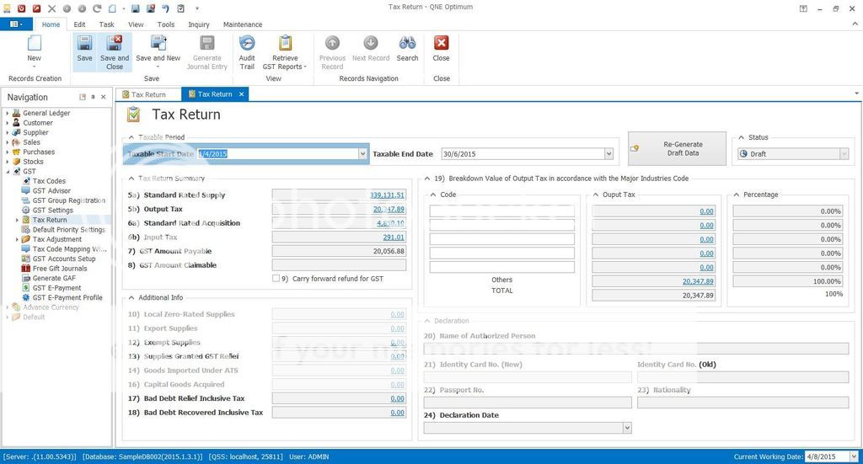The height and width of the screenshot is (464, 863).
Task: Select GST E-Payment Profile in navigation
Action: click(67, 297)
